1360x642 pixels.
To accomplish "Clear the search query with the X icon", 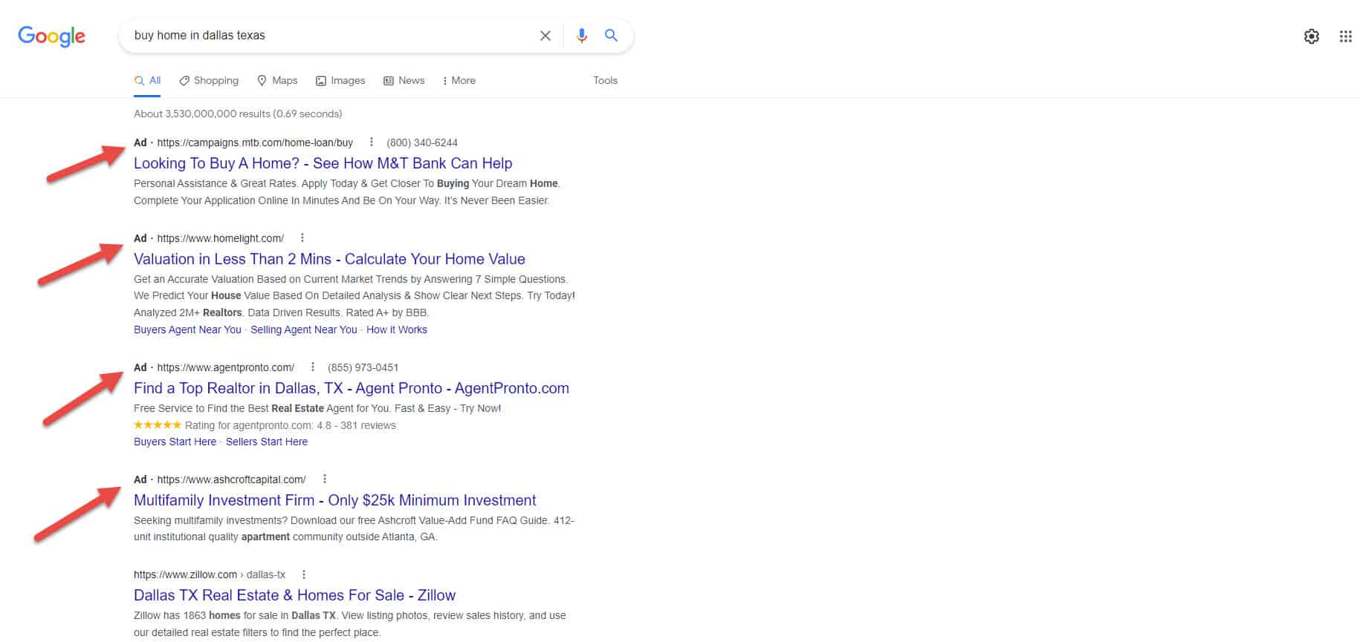I will click(x=545, y=36).
